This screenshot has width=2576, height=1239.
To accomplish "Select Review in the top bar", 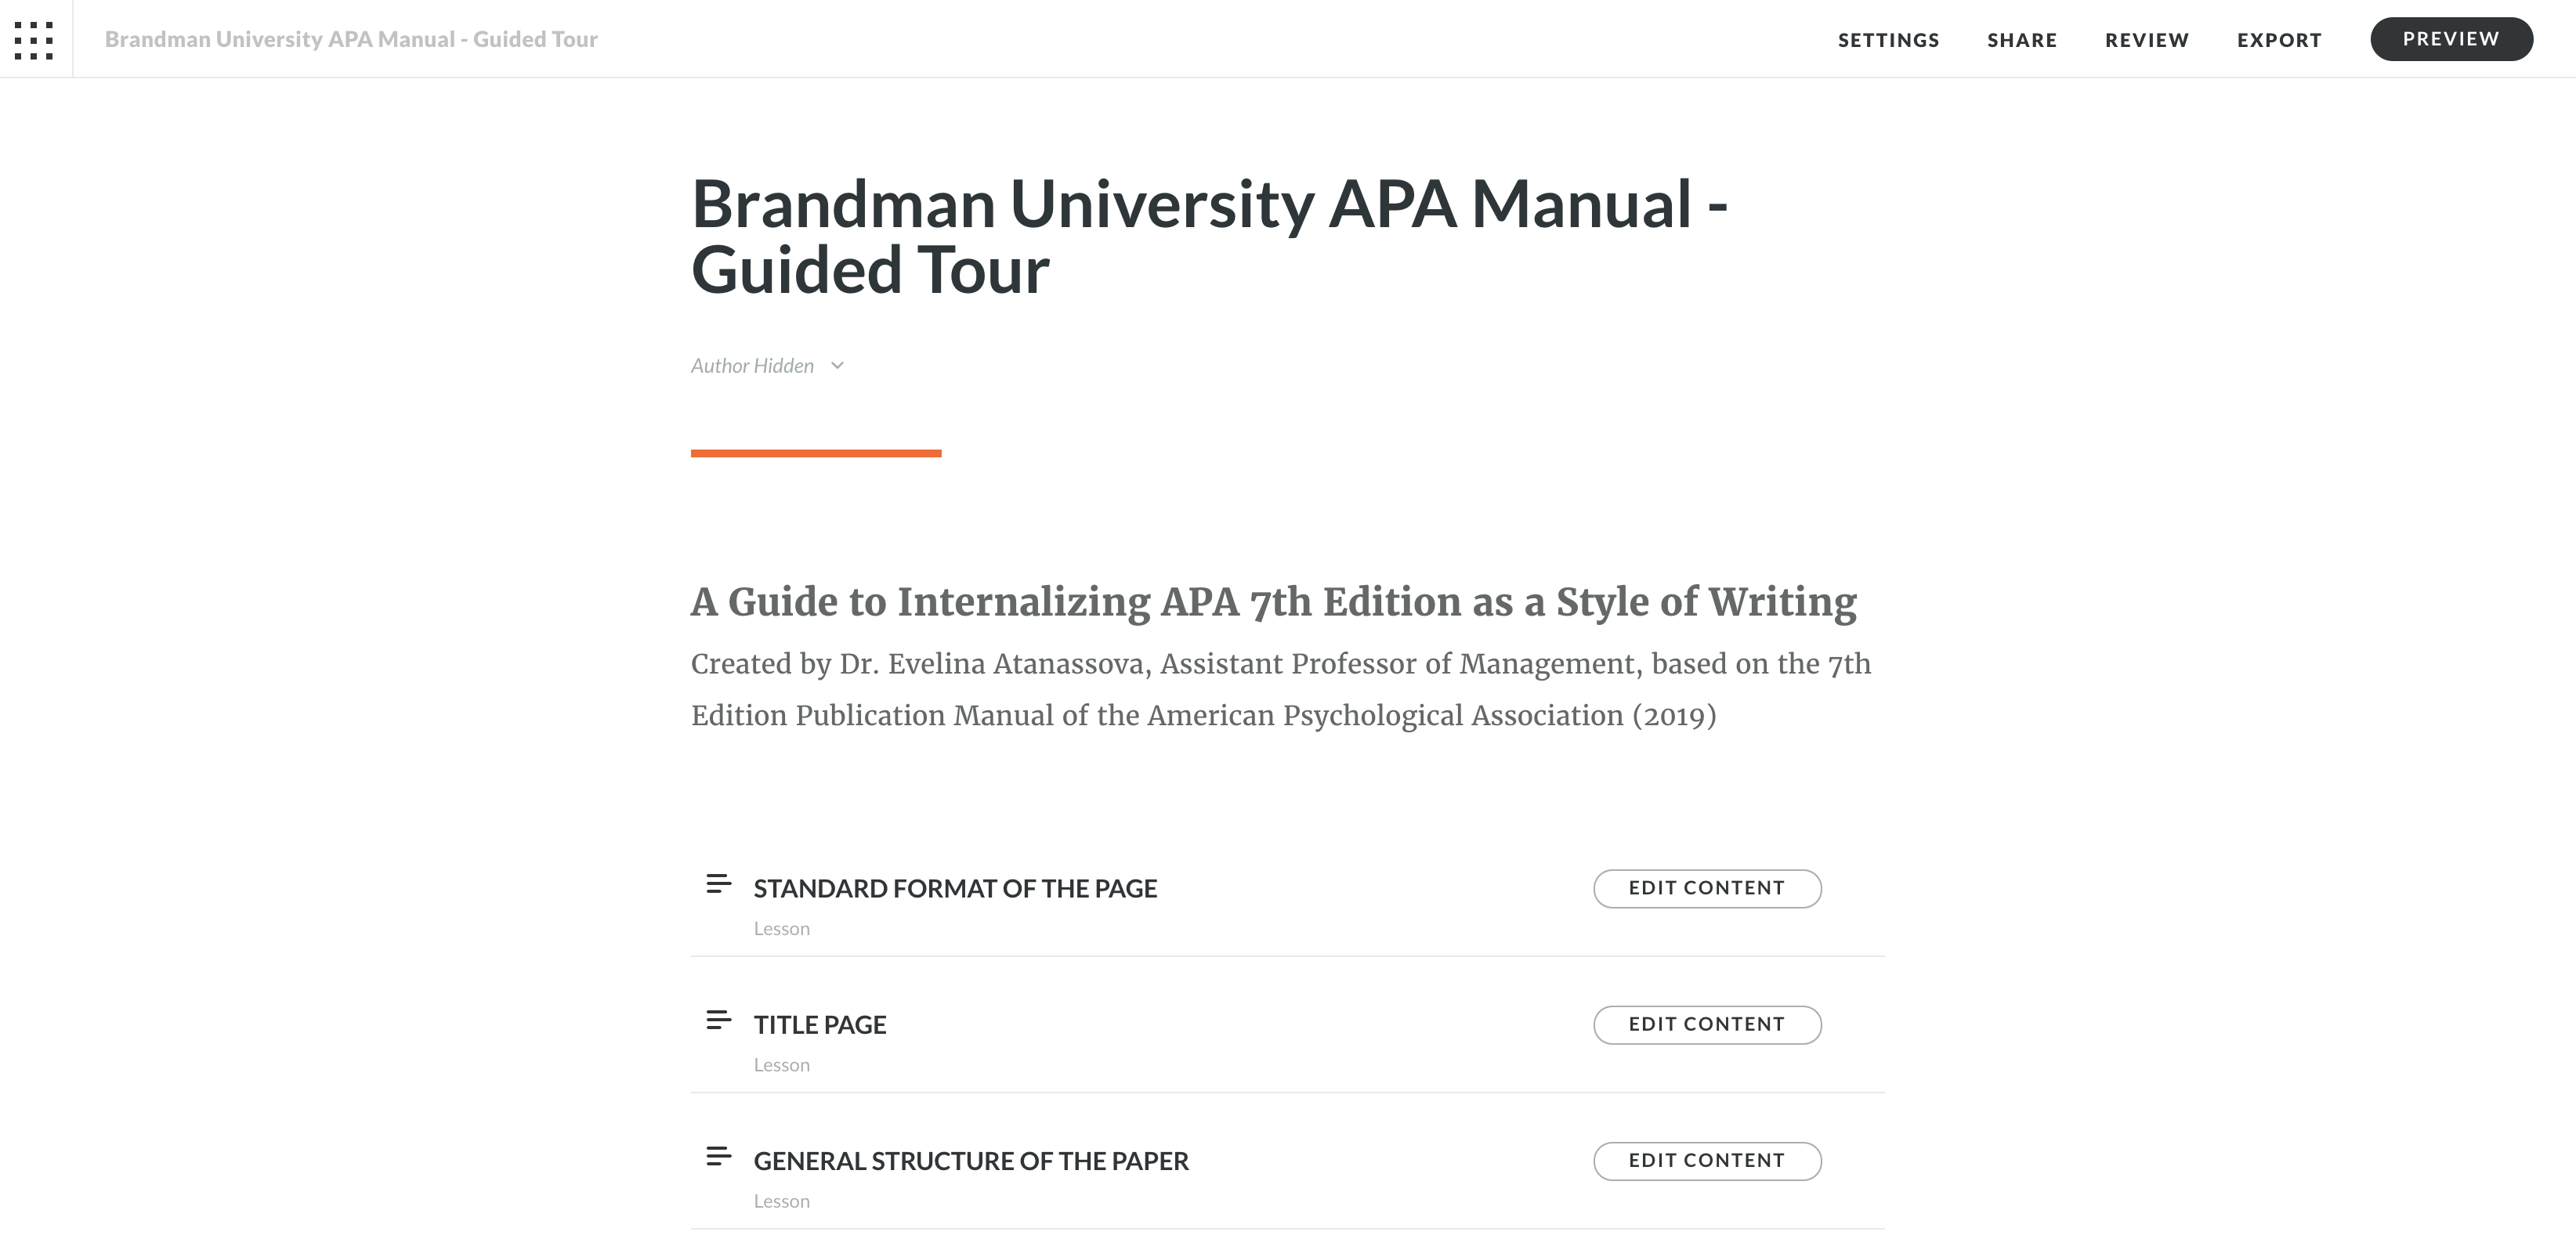I will click(x=2147, y=40).
